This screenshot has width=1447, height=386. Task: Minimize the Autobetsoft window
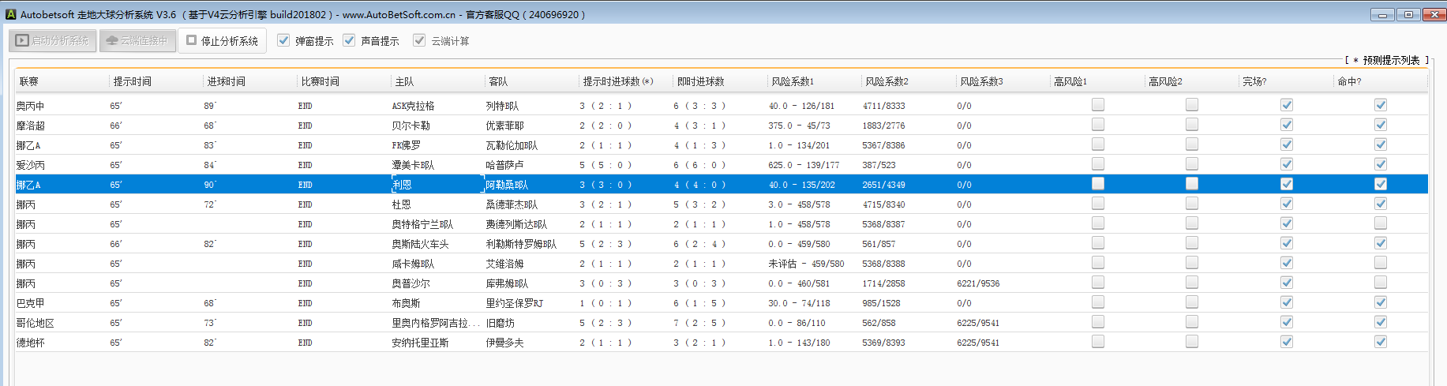1381,14
